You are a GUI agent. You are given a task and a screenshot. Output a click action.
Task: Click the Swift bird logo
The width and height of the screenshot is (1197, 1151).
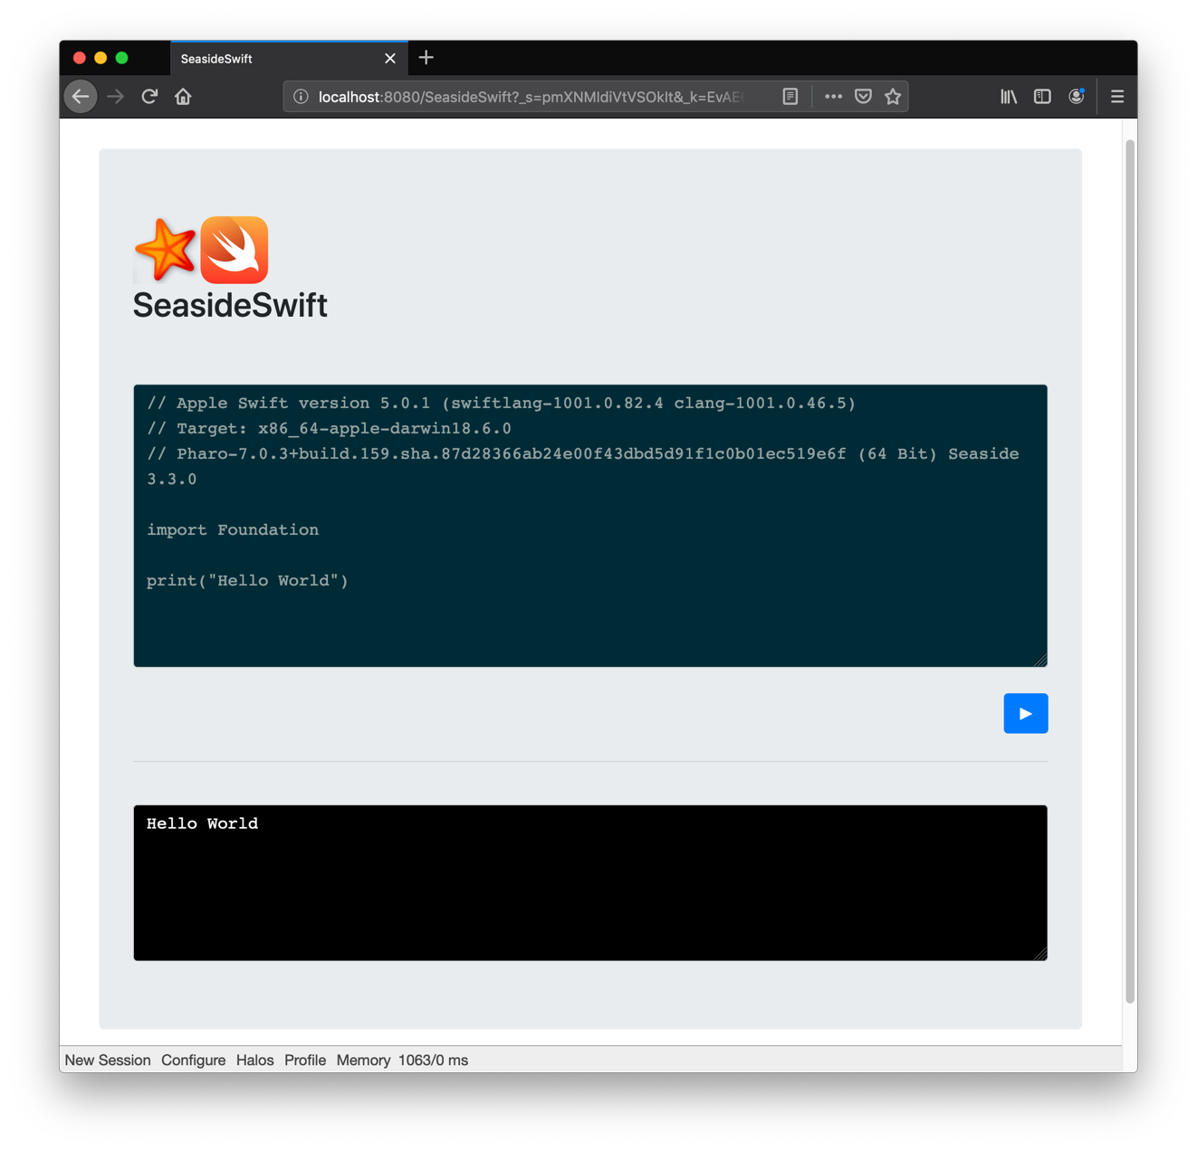(x=235, y=250)
